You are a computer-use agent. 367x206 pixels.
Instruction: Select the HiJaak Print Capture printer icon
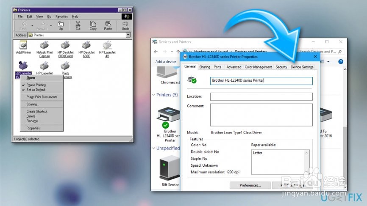[x=44, y=49]
